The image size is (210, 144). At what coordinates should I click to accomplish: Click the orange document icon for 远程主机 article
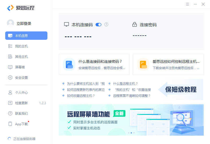point(143,64)
